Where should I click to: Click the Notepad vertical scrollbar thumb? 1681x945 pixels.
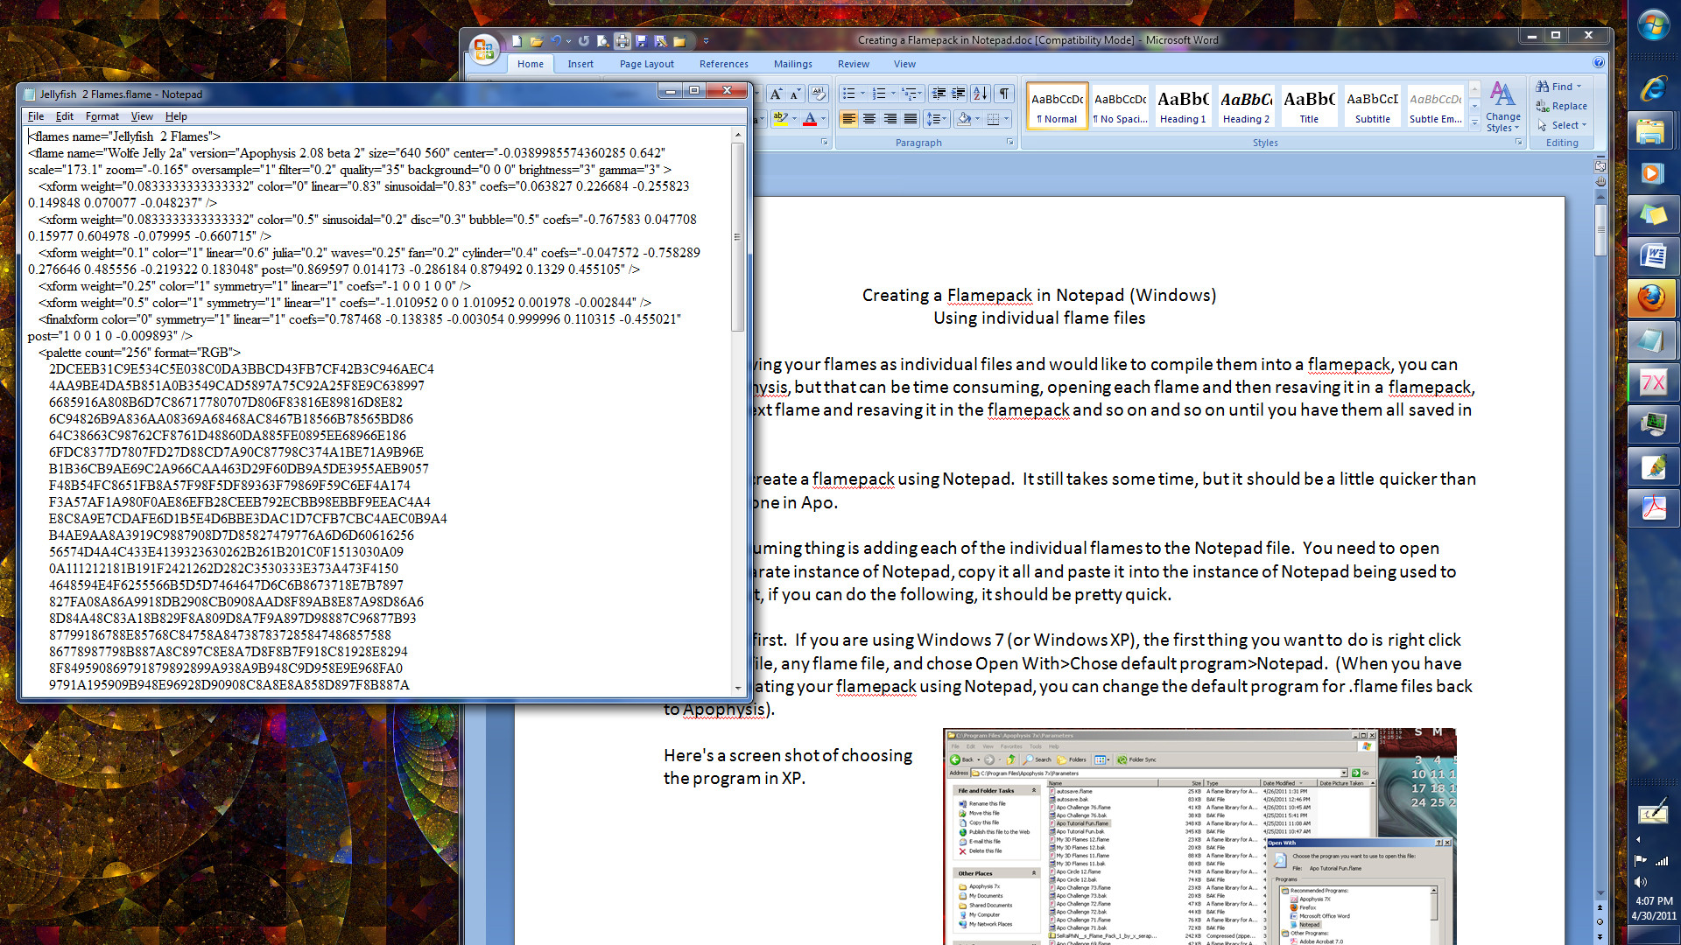click(737, 236)
